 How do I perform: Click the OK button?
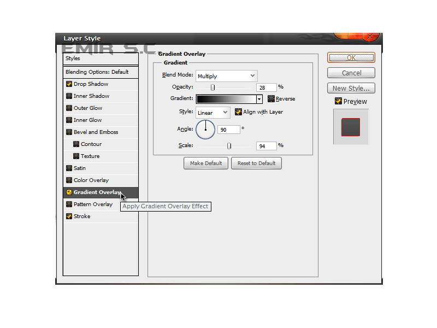tap(351, 58)
